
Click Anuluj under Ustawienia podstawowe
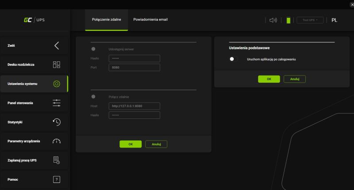click(295, 79)
